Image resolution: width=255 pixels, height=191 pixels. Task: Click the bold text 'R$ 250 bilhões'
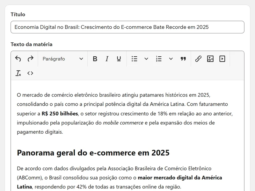pos(60,114)
